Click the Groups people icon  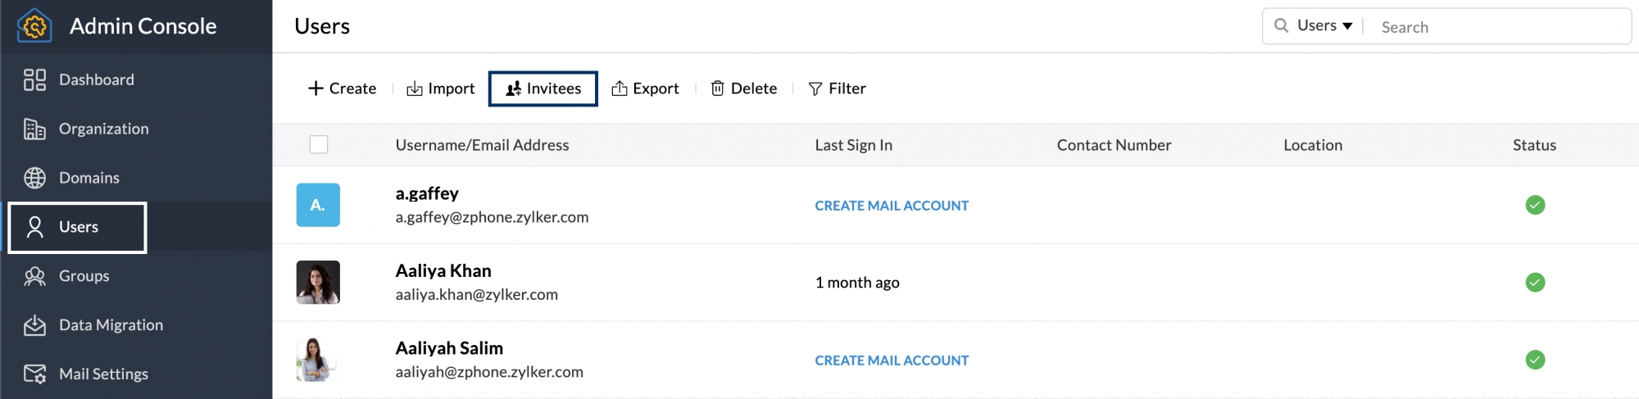[34, 276]
